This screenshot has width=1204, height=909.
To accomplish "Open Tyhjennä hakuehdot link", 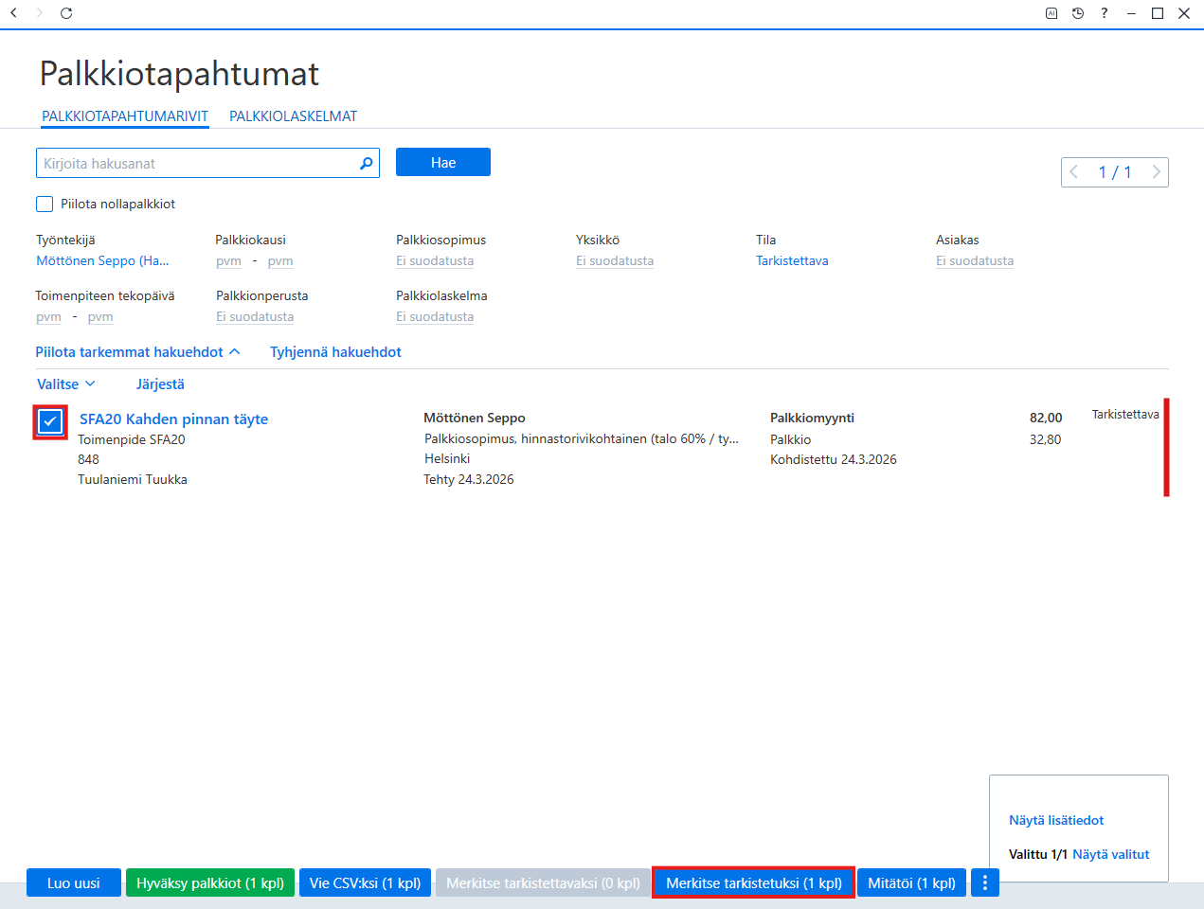I will point(335,352).
